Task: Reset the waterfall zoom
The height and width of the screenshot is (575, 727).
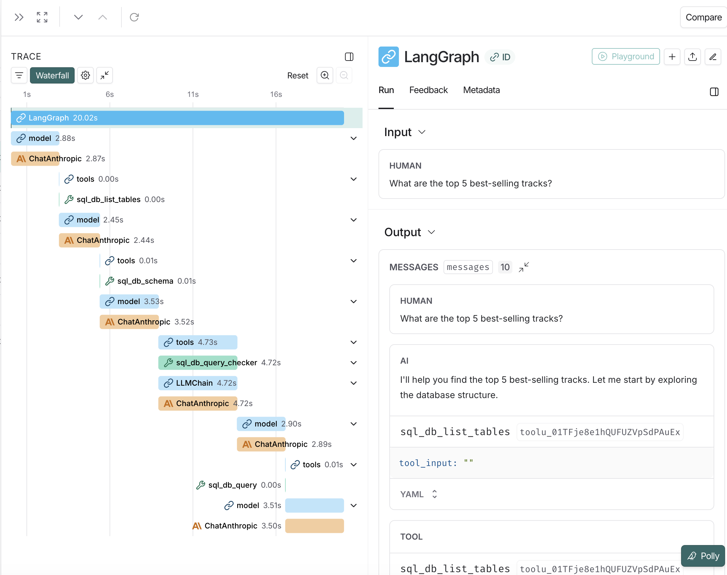Action: [298, 76]
